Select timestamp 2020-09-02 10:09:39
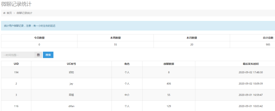Viewport: 275px width, 111px height. point(251,84)
